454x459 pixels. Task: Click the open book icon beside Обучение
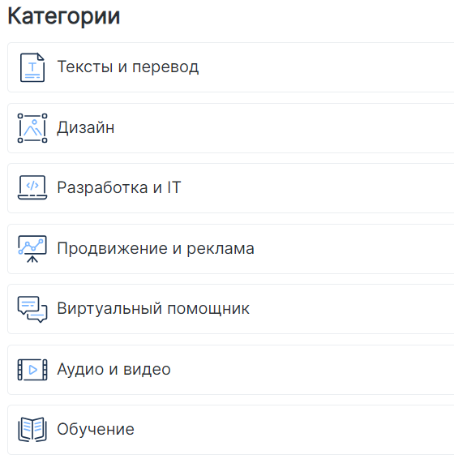click(32, 430)
